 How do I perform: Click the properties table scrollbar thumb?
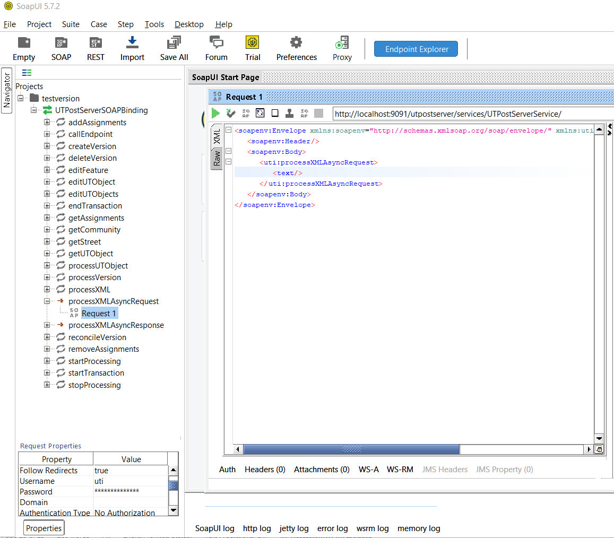click(173, 485)
